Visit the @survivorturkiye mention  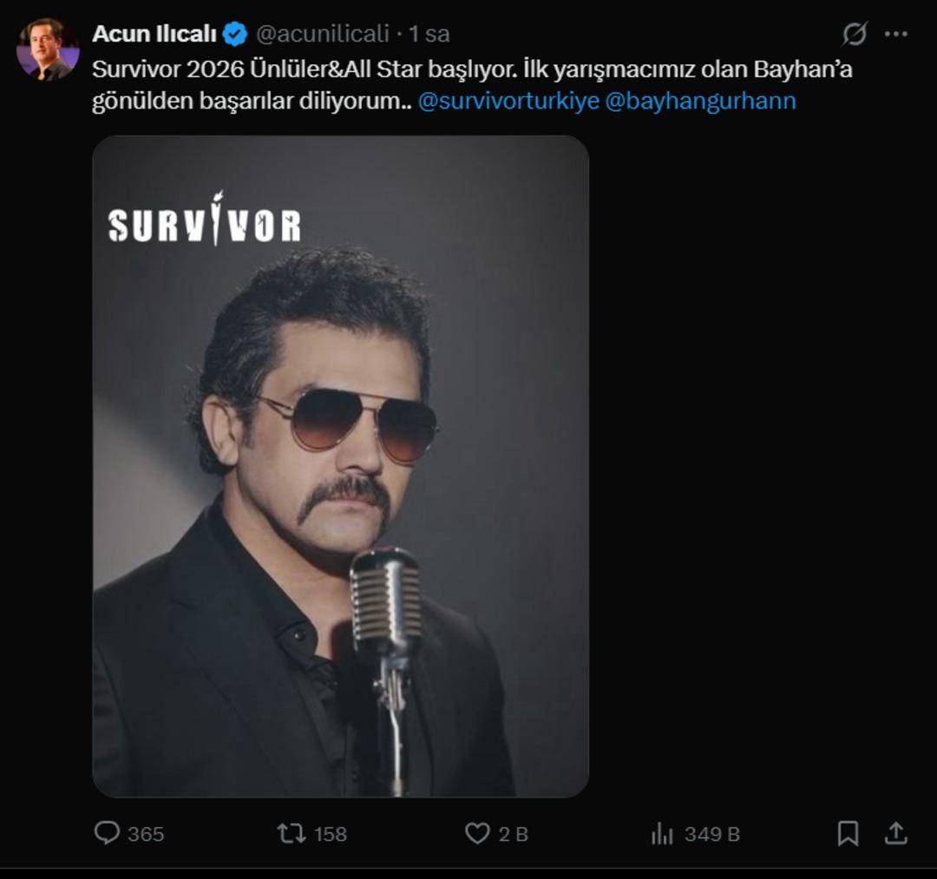(508, 102)
